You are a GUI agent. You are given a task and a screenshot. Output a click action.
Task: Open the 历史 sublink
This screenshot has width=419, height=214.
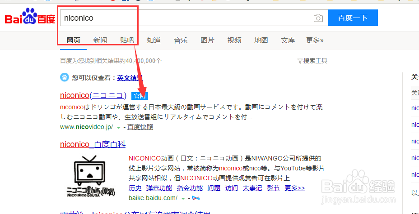pos(135,188)
